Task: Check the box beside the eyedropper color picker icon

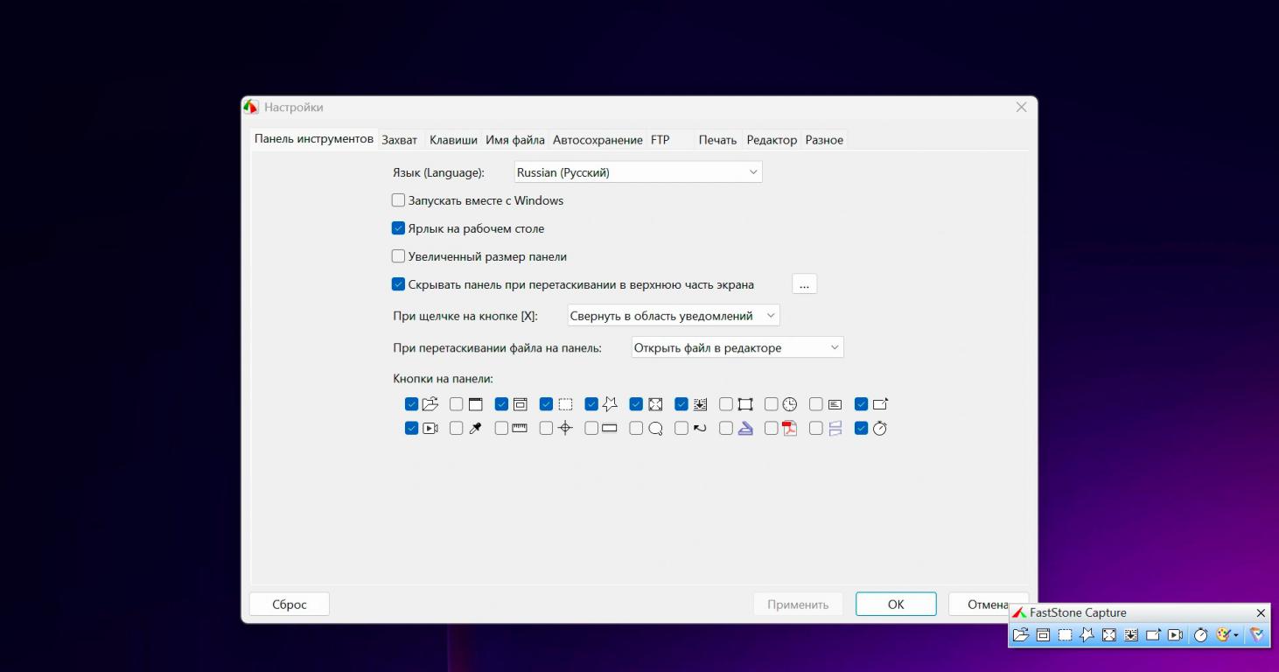Action: 457,429
